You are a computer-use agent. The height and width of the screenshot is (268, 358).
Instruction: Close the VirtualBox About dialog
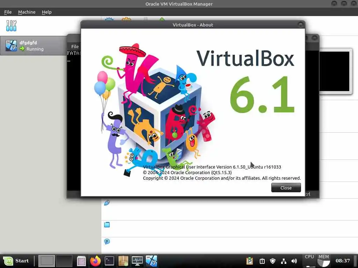click(286, 188)
